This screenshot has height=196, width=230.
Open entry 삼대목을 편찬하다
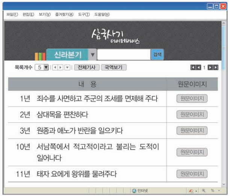[62, 115]
